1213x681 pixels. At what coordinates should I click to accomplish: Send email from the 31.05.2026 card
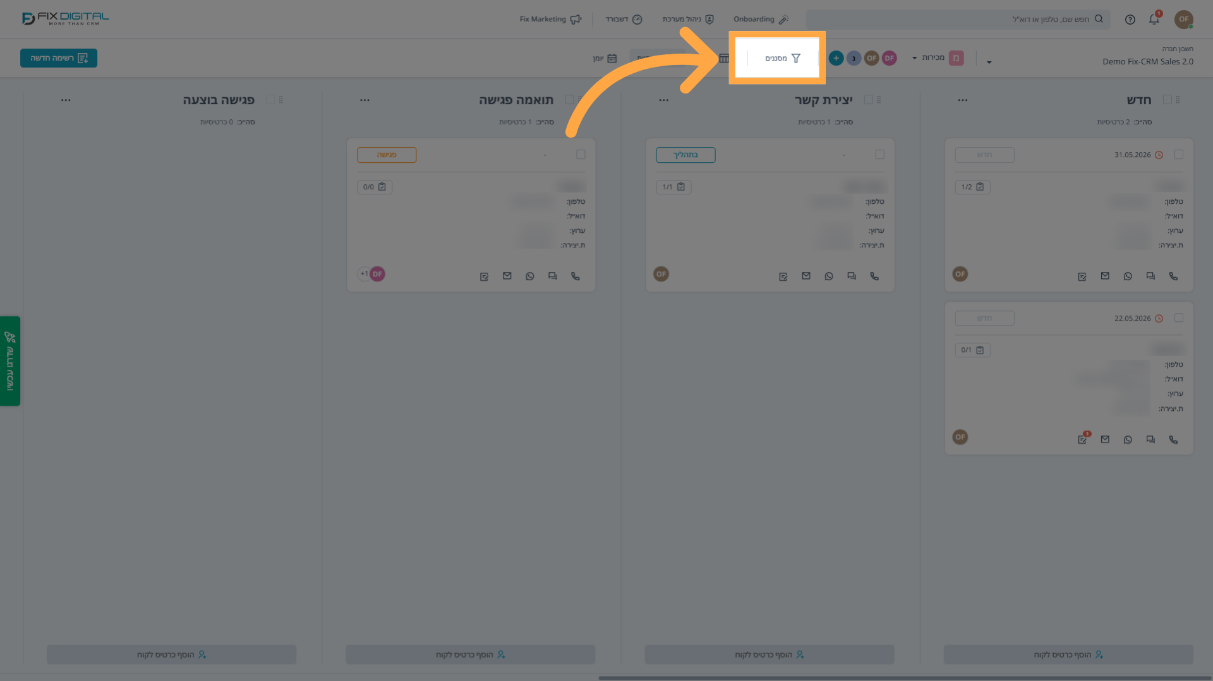[x=1105, y=276]
